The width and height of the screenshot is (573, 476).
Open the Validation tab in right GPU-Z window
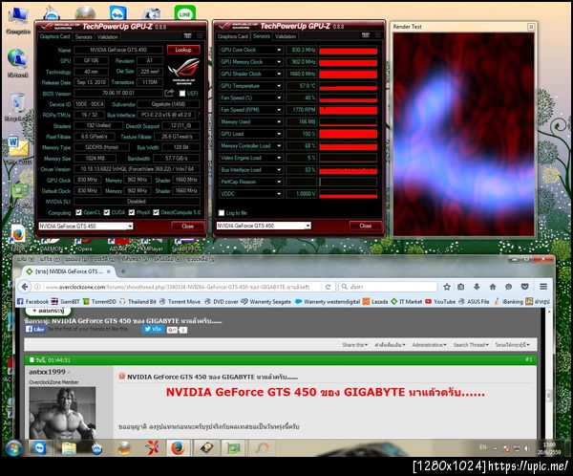click(286, 36)
